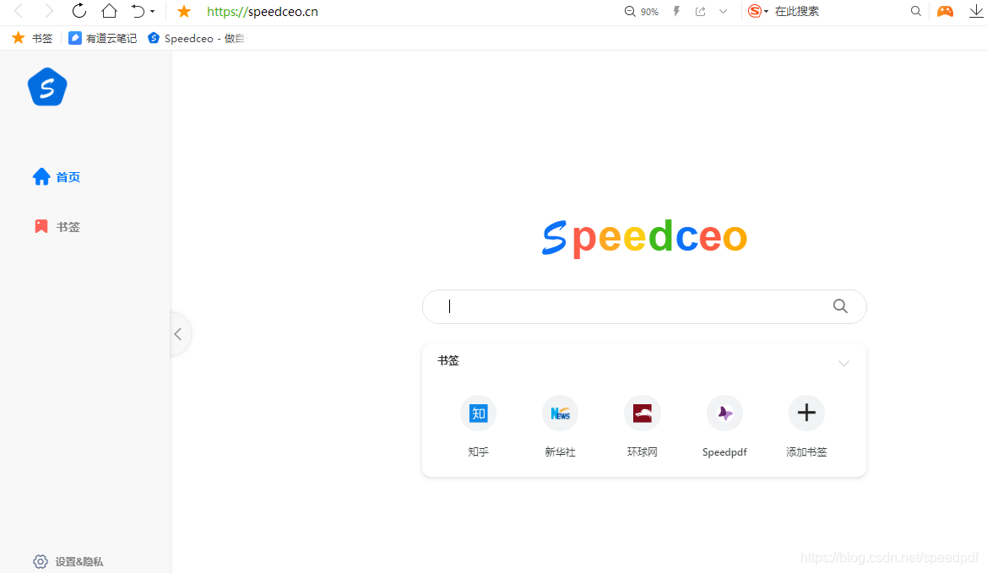This screenshot has width=987, height=573.
Task: Click the browser search magnifier icon
Action: pyautogui.click(x=916, y=11)
